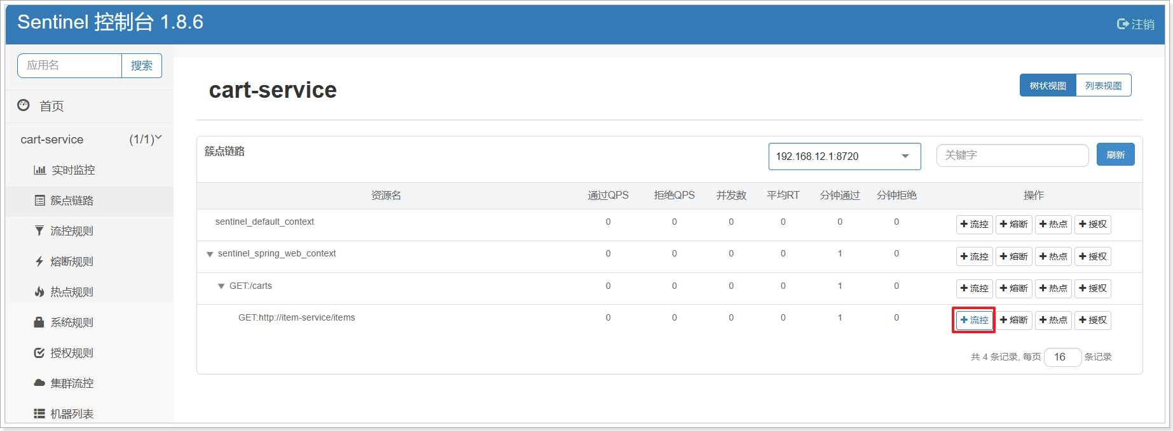
Task: Open 机器列表 list icon menu item
Action: pyautogui.click(x=39, y=414)
